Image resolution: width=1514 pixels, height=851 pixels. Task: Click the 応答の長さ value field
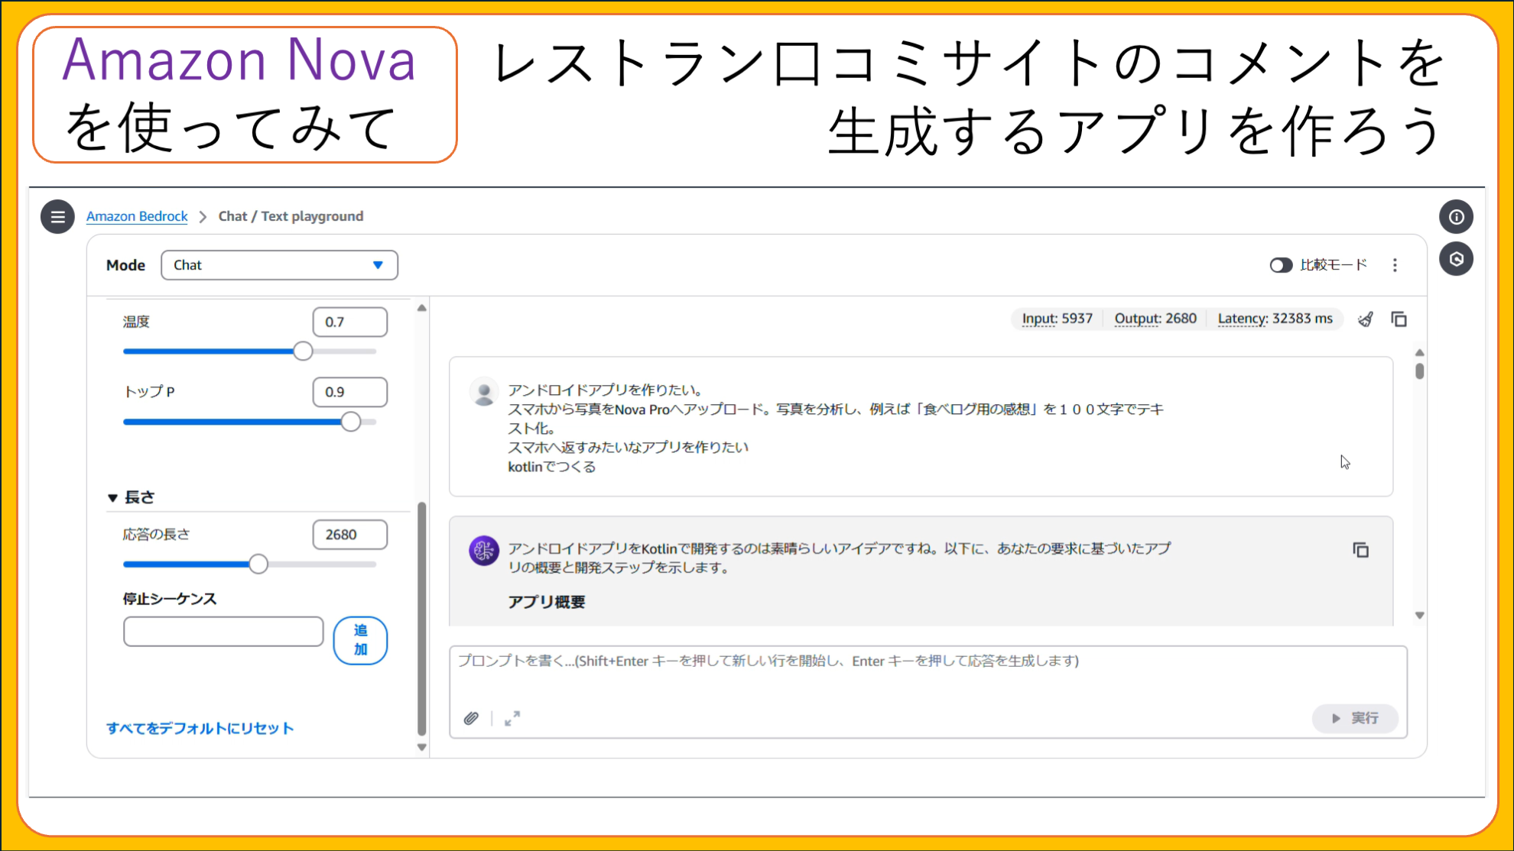(349, 535)
